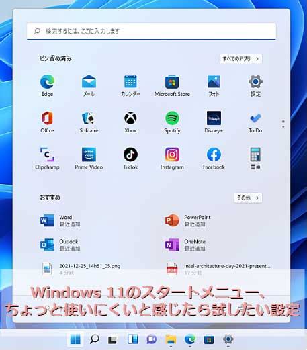
Task: Open recommended PowerPoint app
Action: click(187, 220)
